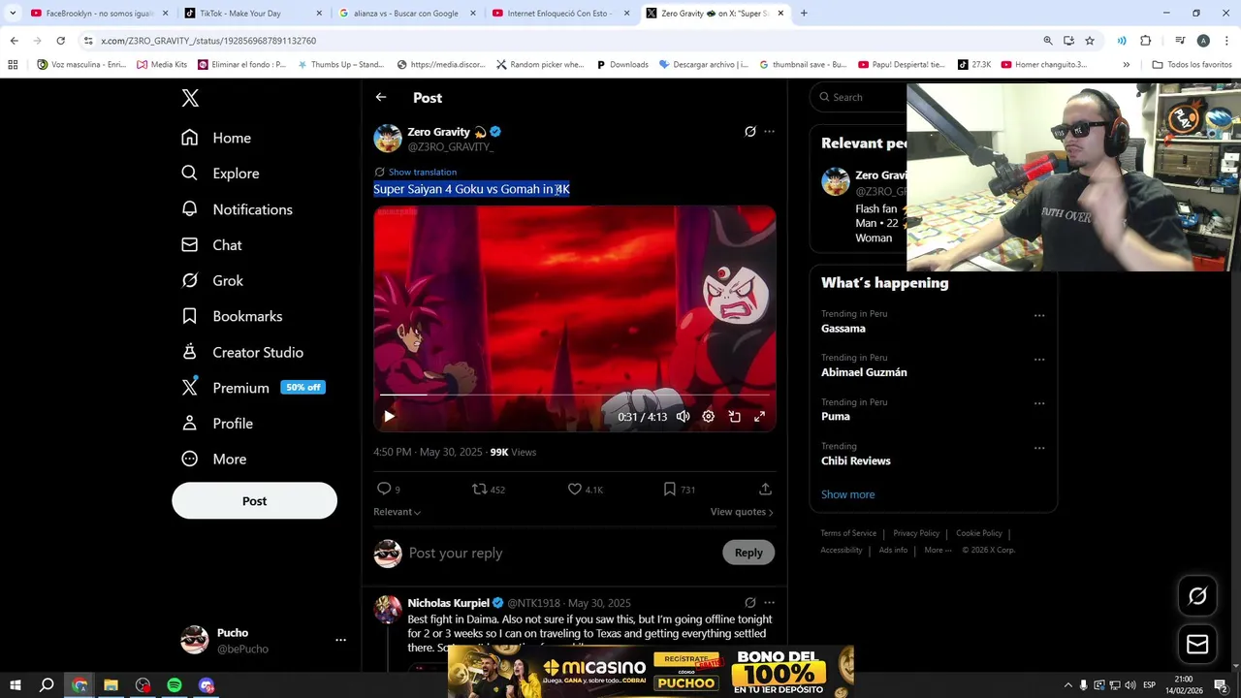
Task: Open Windows Start menu
Action: [16, 685]
